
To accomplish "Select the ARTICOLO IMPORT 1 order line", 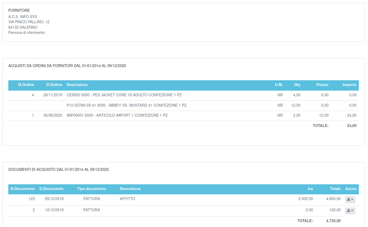I will coord(117,116).
